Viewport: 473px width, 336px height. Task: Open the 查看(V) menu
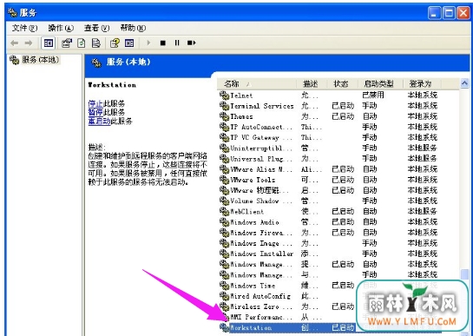point(96,28)
